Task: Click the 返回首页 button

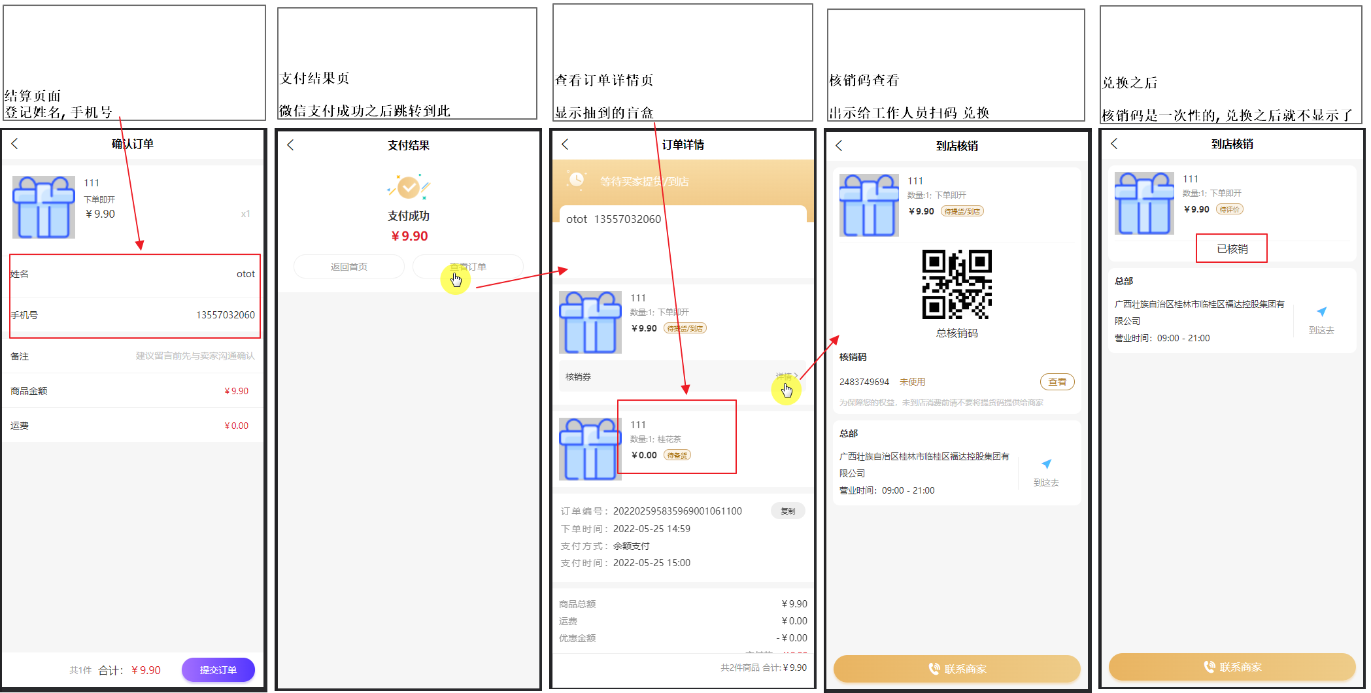Action: [x=348, y=267]
